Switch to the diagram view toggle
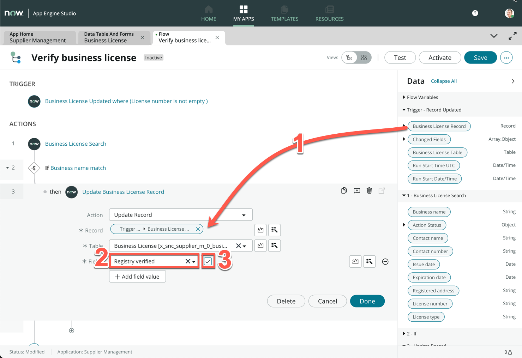 [364, 57]
